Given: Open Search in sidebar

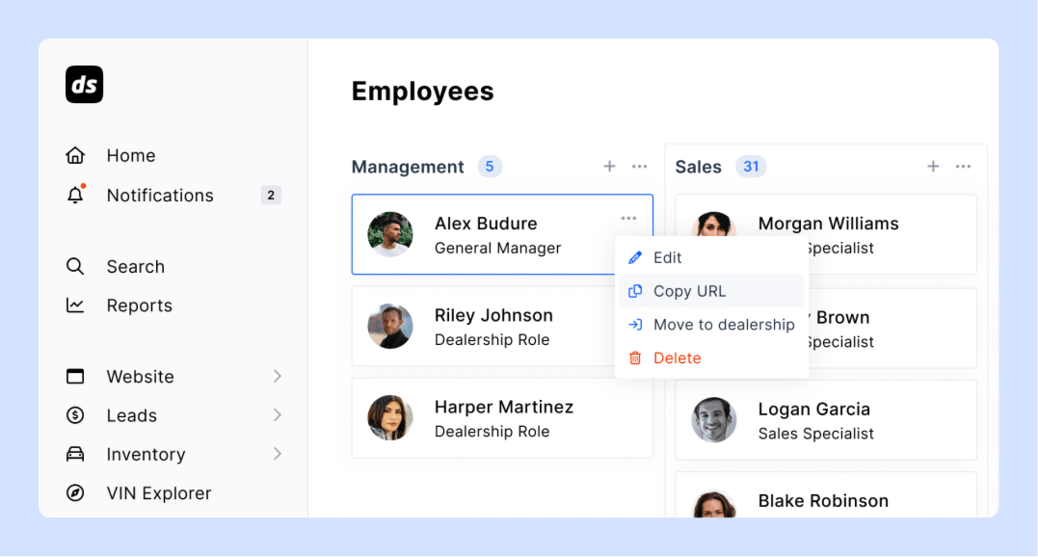Looking at the screenshot, I should [135, 267].
